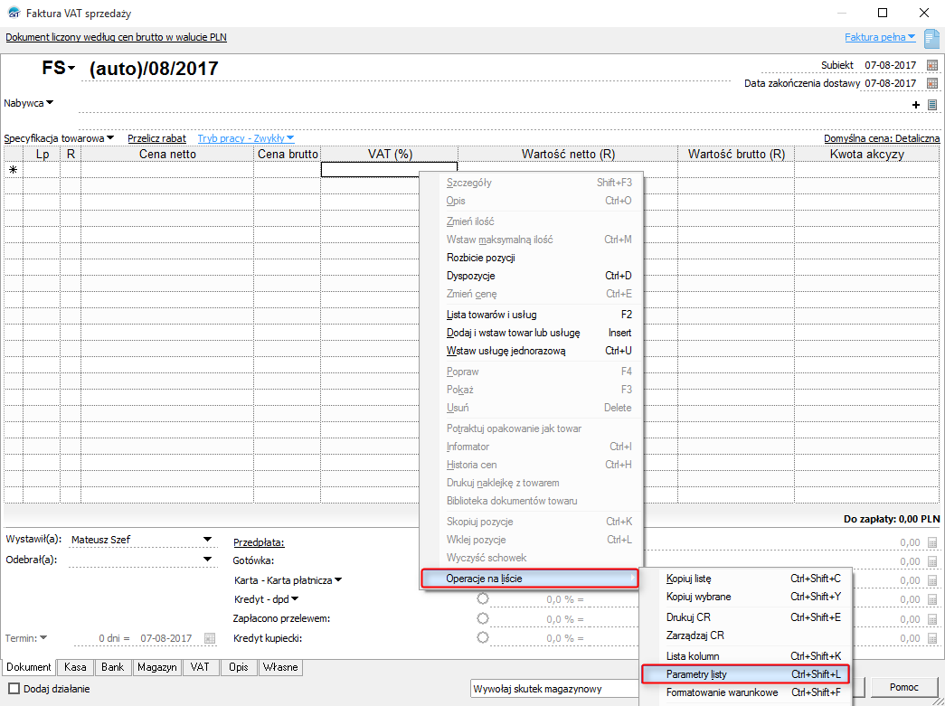Switch to the Kasa tab
The height and width of the screenshot is (706, 945).
(x=75, y=667)
